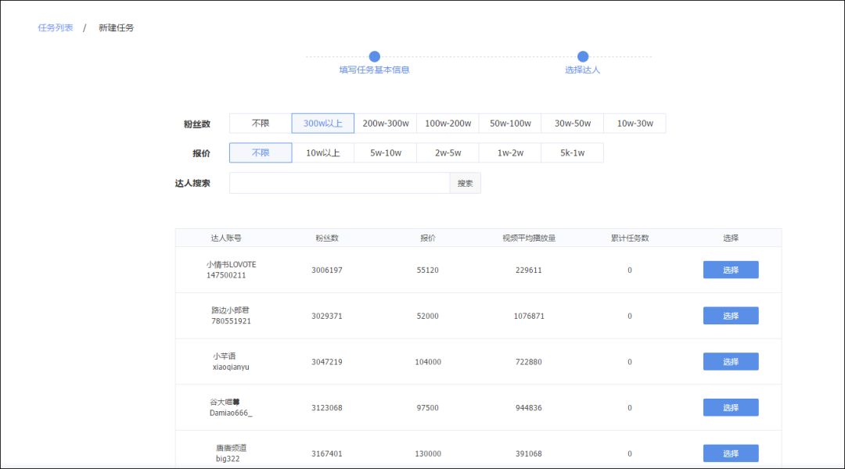Select the 200w-300w fans filter
The image size is (845, 469).
tap(385, 123)
